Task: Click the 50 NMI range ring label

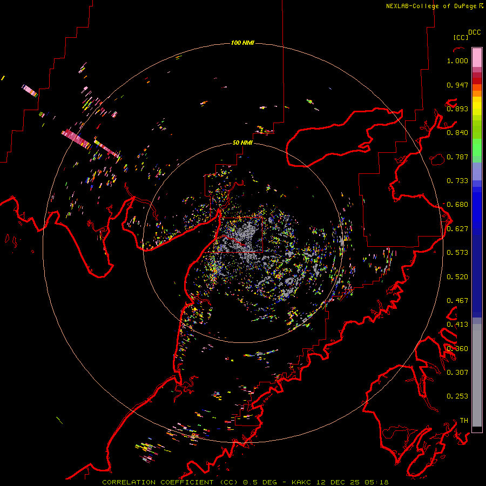Action: click(242, 143)
